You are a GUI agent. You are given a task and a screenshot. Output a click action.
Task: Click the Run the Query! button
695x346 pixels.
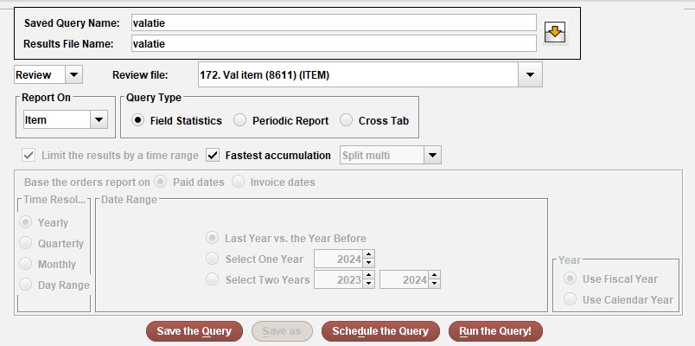pos(495,331)
